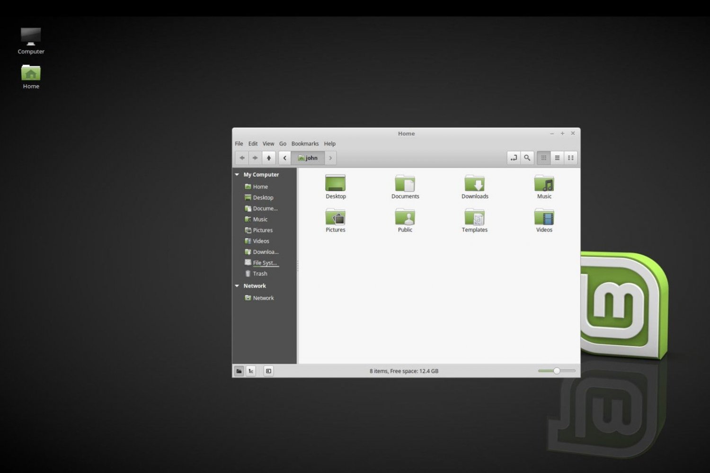
Task: Open the Trash from the sidebar
Action: [x=260, y=273]
